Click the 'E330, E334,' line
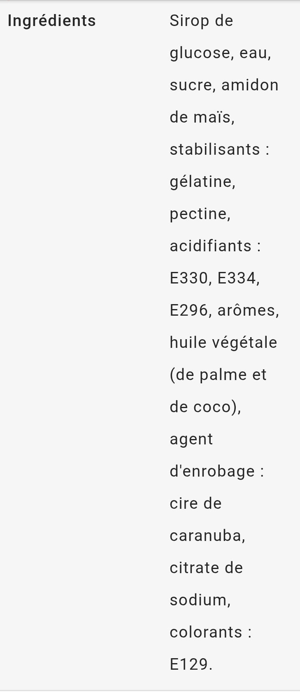The image size is (300, 692). coord(215,279)
